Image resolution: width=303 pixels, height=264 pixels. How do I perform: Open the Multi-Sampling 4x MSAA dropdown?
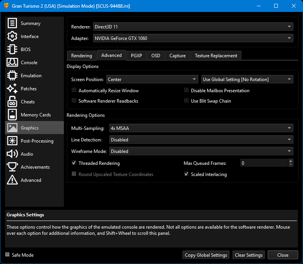pyautogui.click(x=201, y=128)
